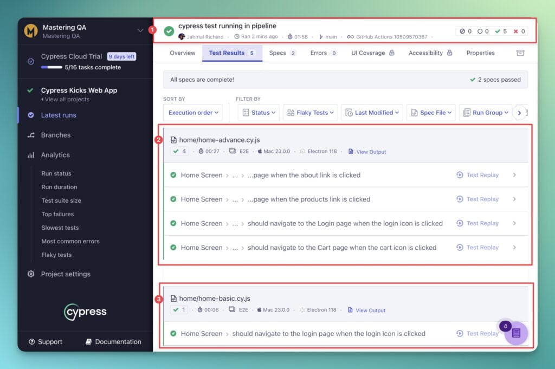Switch to the Test Results tab
Image resolution: width=555 pixels, height=369 pixels.
(232, 53)
